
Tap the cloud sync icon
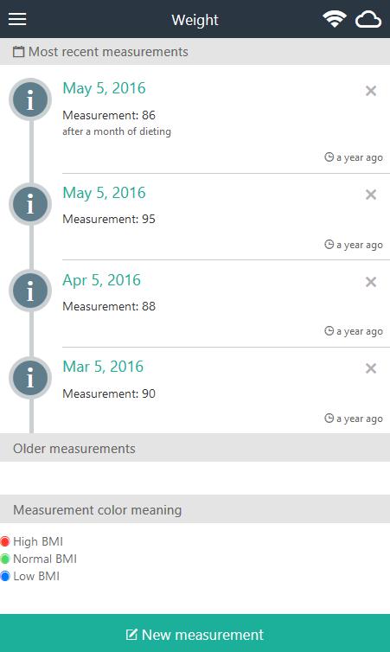tap(368, 20)
